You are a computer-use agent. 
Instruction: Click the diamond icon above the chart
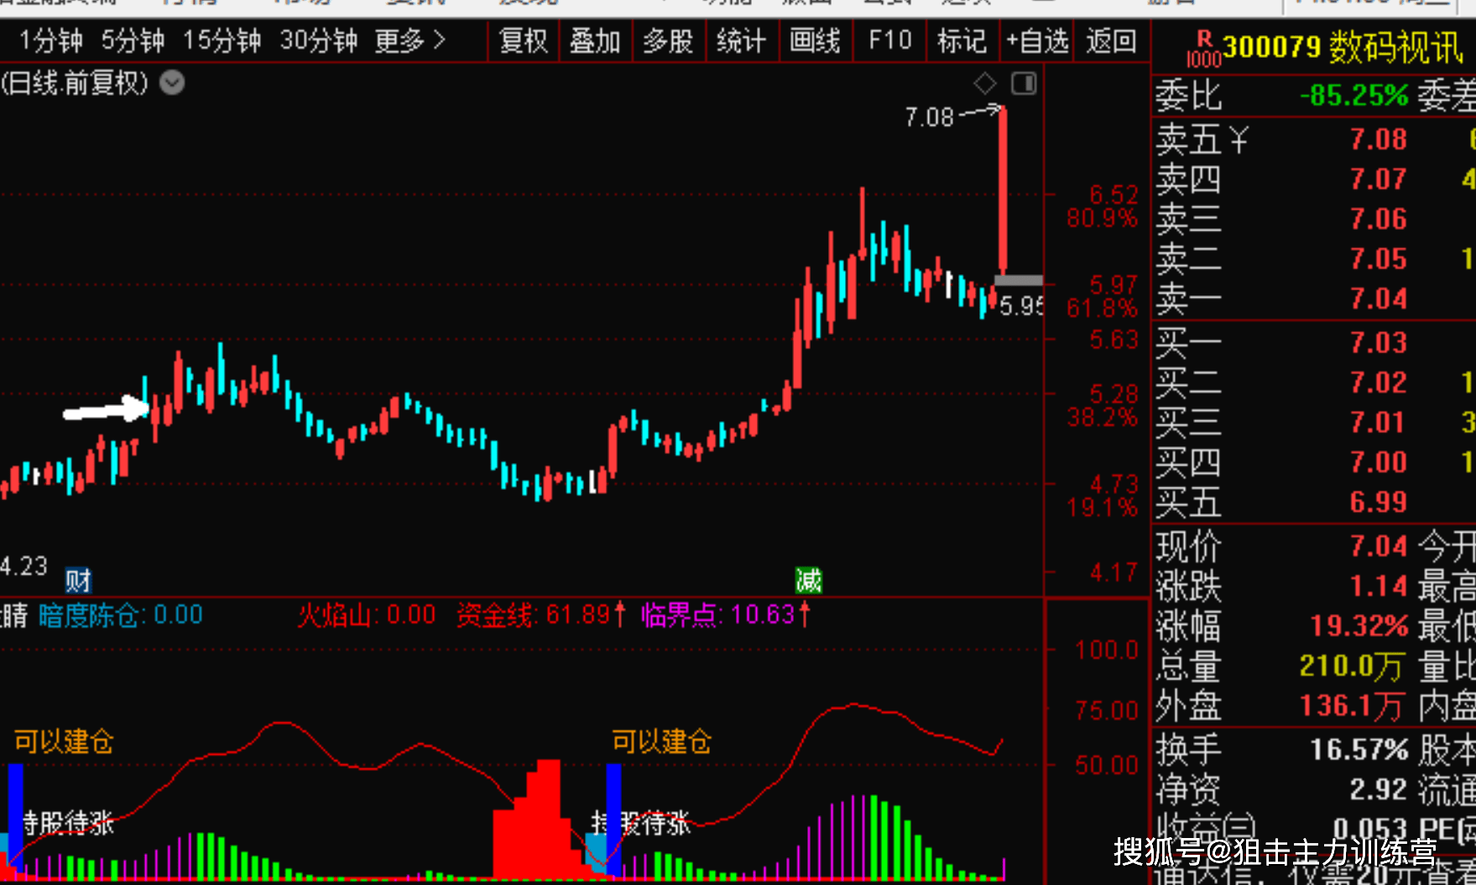[x=985, y=83]
